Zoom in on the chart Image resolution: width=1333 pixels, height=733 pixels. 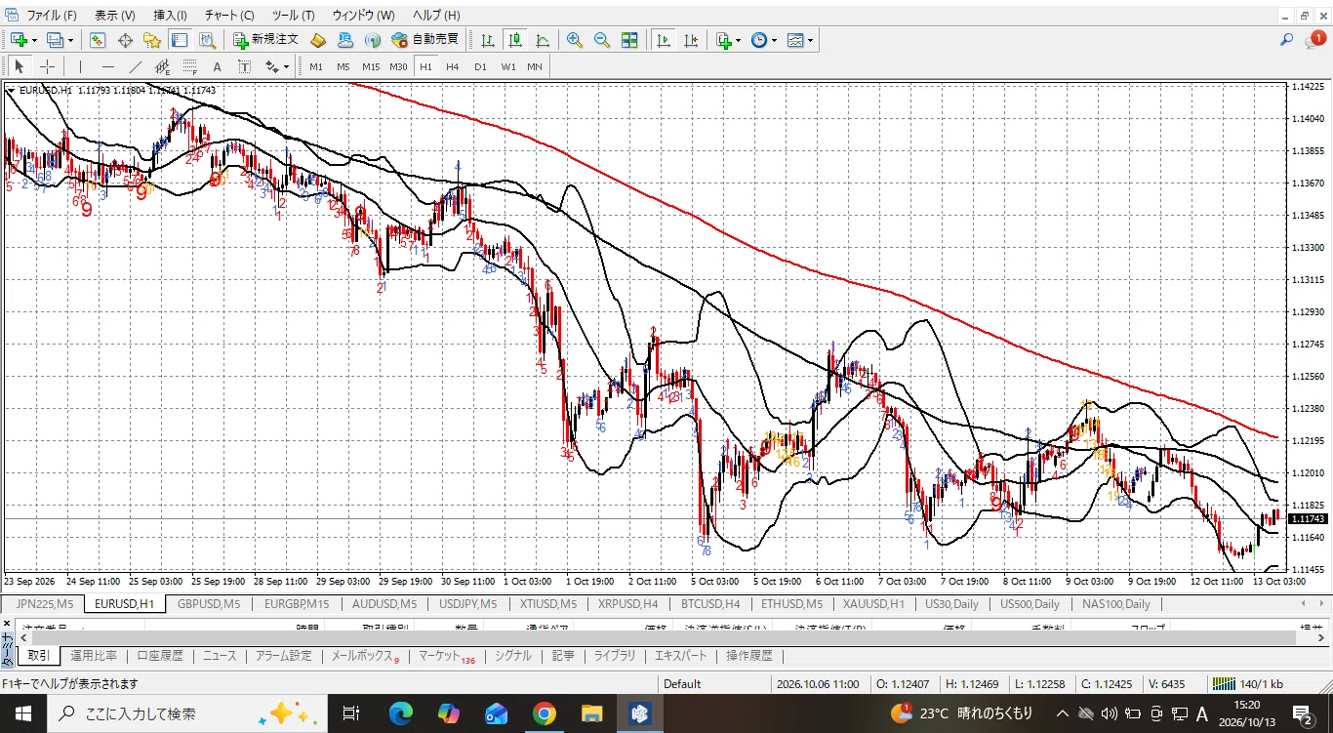(x=575, y=40)
